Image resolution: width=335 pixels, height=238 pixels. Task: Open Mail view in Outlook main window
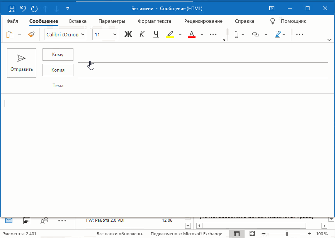pos(9,220)
